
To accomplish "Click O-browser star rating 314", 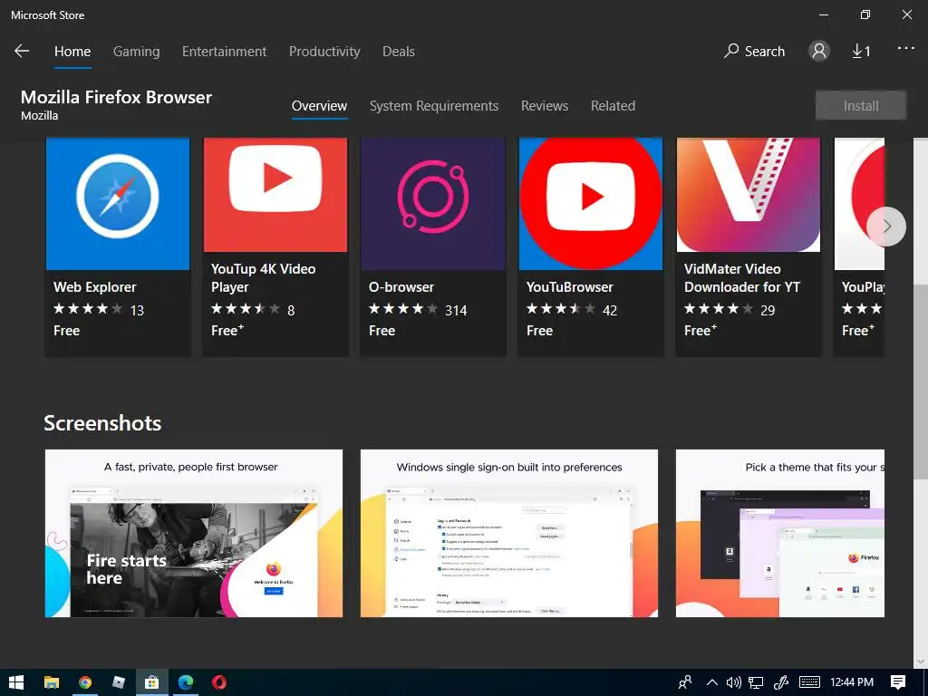I will point(418,310).
